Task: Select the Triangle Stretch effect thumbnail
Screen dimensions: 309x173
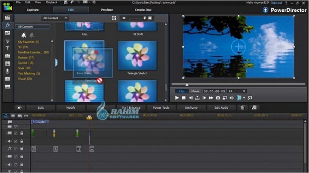Action: click(x=137, y=56)
